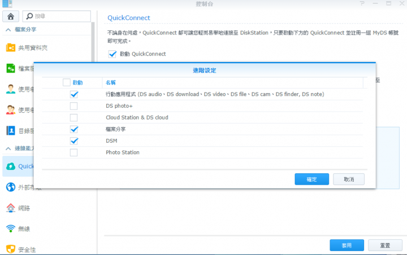Open the 網路 network house icon
Screen dimensions: 407x255
coord(11,208)
